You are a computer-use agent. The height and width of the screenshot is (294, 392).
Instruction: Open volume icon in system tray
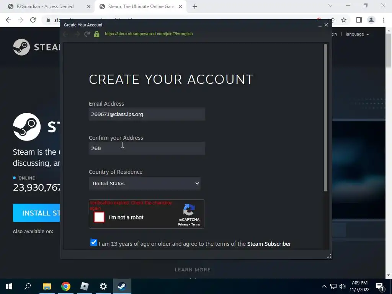[x=342, y=286]
